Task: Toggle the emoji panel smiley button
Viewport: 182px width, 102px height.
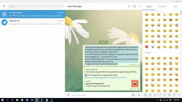Action: [x=133, y=95]
